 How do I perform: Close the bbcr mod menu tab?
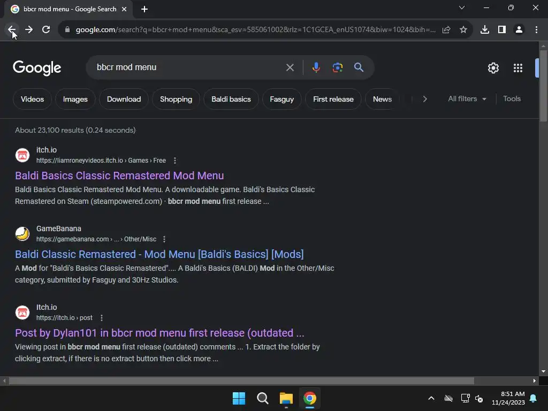click(124, 9)
